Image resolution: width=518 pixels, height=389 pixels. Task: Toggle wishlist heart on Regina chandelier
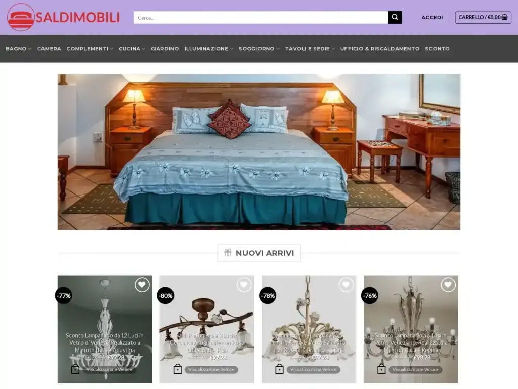click(x=448, y=285)
